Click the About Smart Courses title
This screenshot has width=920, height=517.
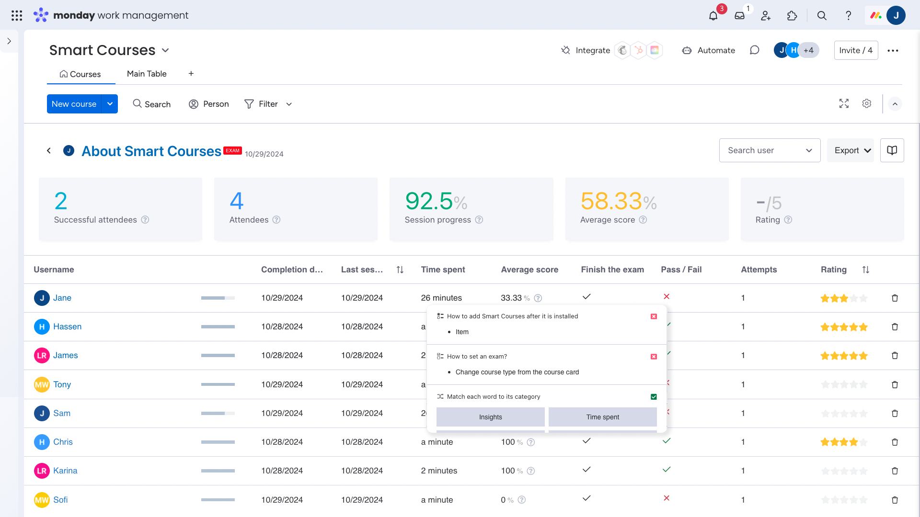(x=151, y=151)
